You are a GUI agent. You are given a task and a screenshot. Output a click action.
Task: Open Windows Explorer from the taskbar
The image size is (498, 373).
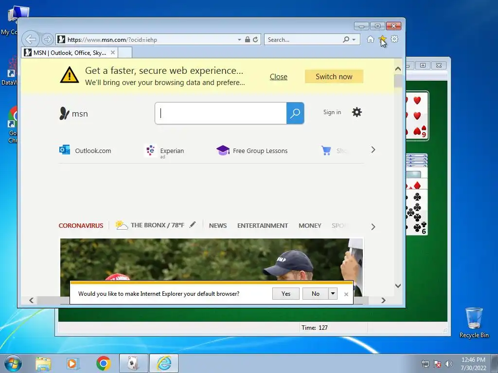[x=43, y=363]
